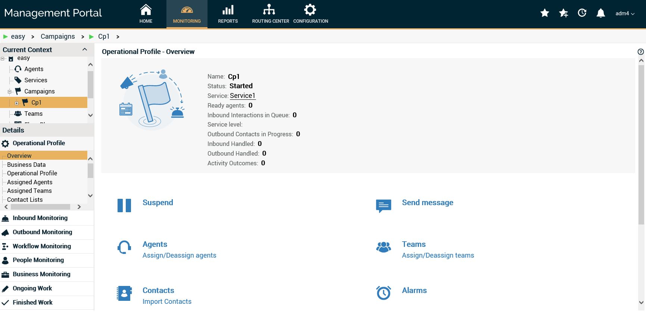The image size is (646, 312).
Task: Click the Send message chat icon
Action: click(383, 206)
